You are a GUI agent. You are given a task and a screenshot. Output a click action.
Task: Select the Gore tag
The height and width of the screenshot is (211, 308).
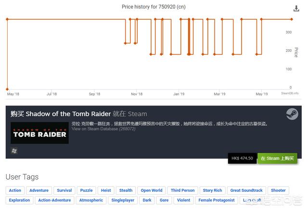(x=164, y=200)
